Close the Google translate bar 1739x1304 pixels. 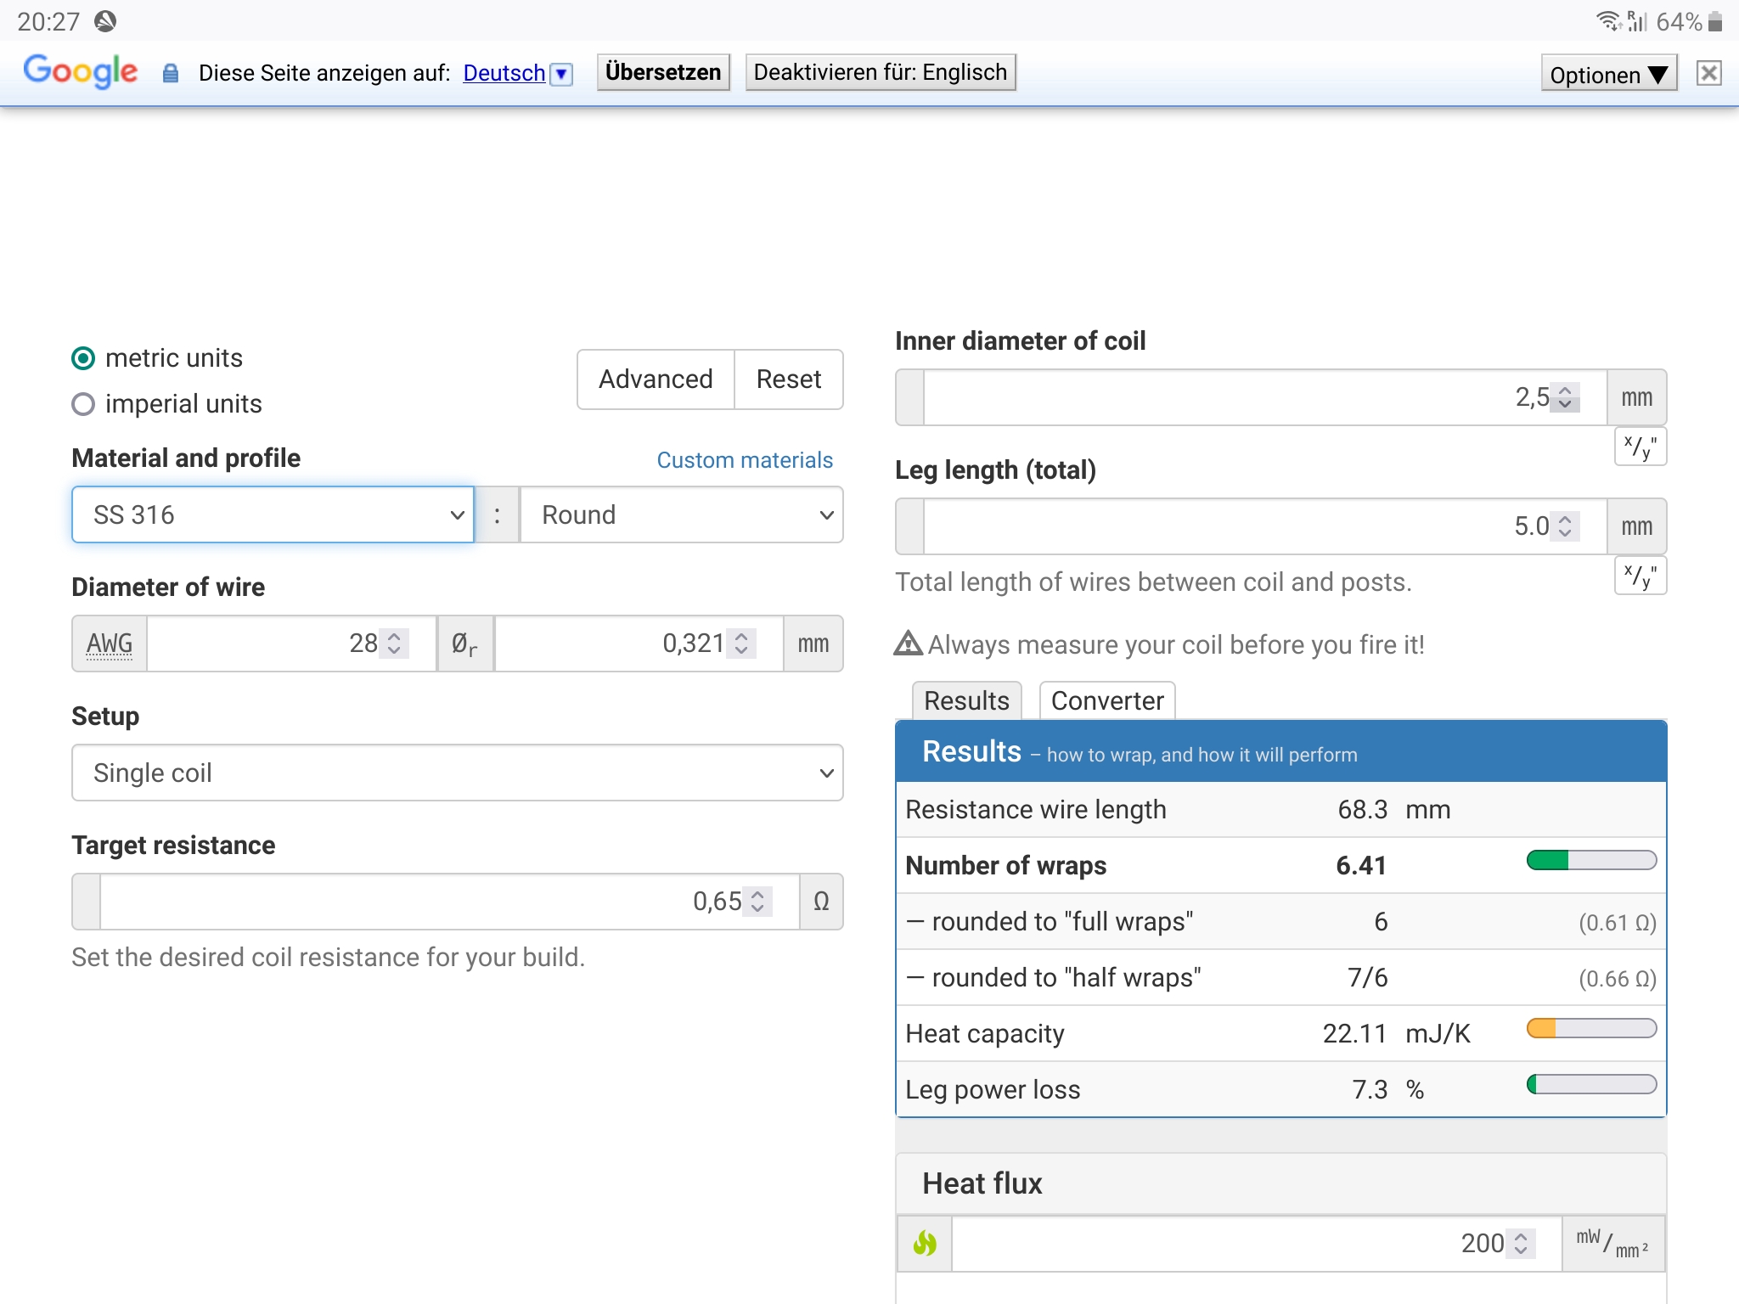pos(1708,73)
